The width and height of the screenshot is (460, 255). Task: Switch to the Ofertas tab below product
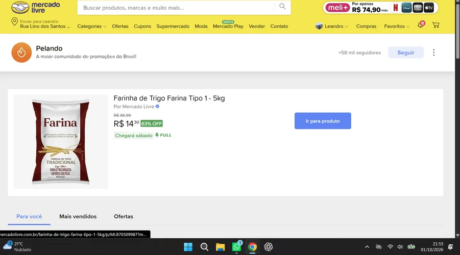tap(124, 217)
